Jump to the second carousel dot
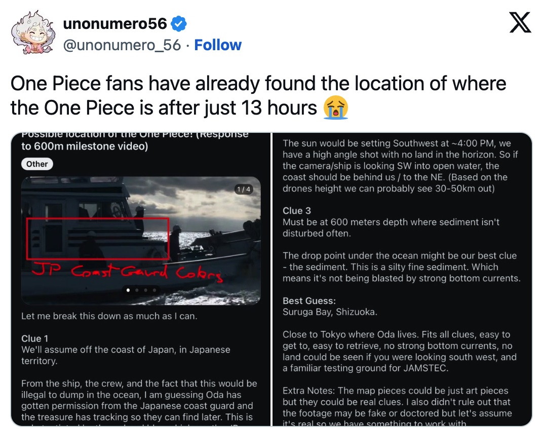Viewport: 543px width, 429px height. tap(137, 291)
